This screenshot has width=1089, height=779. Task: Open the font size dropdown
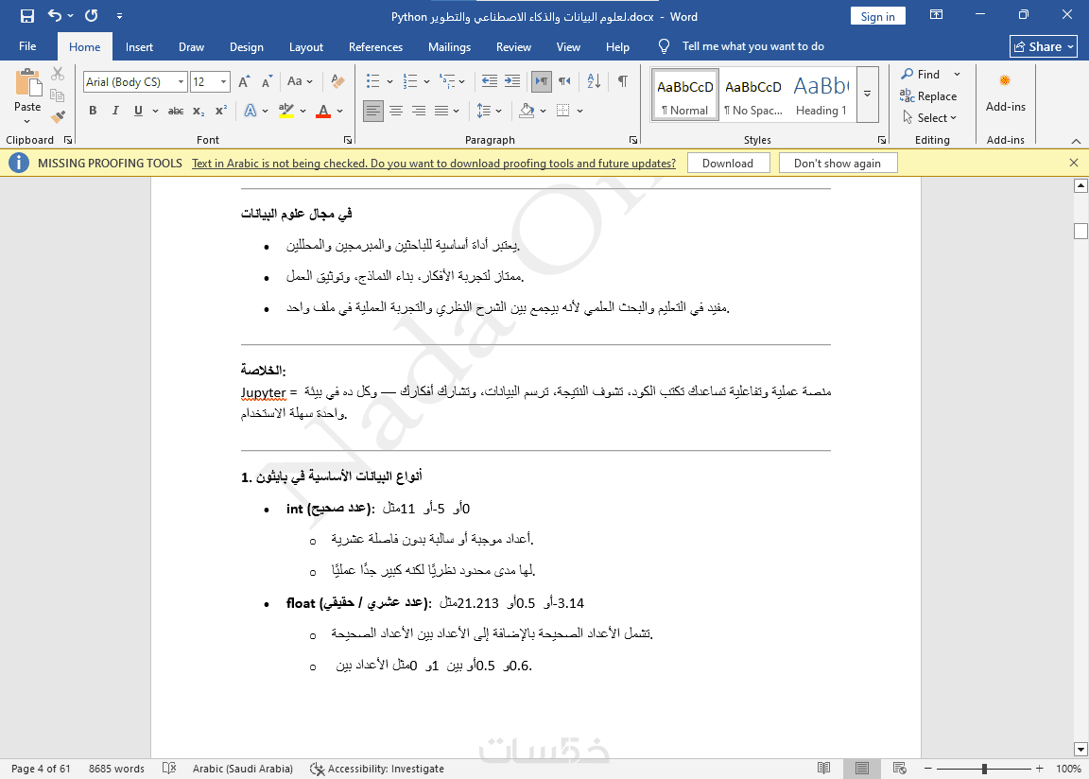point(224,82)
